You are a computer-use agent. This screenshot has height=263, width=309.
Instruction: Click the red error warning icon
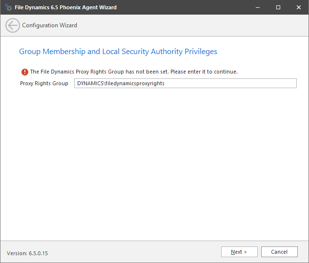24,72
